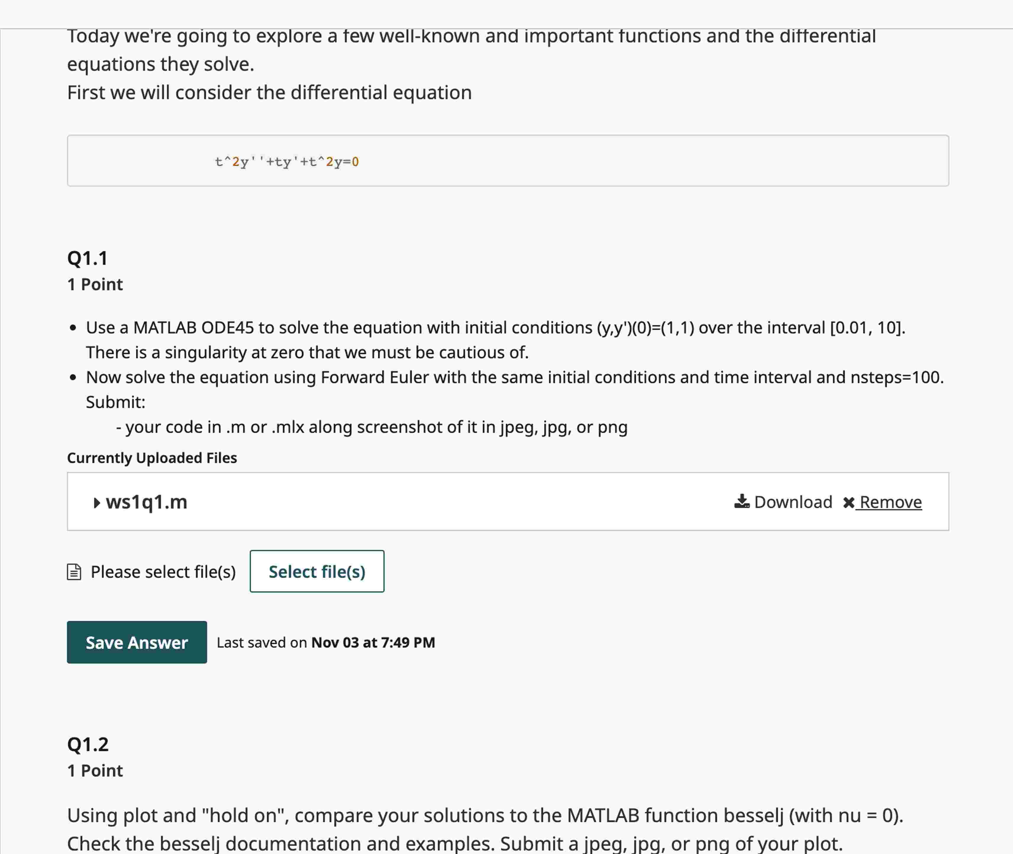
Task: Click the Please select file(s) label
Action: tap(163, 572)
